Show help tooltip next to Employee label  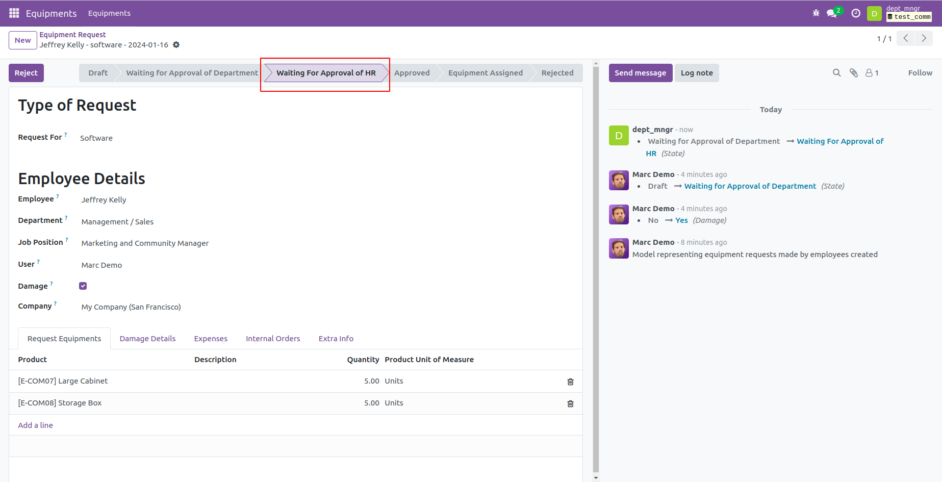point(57,196)
